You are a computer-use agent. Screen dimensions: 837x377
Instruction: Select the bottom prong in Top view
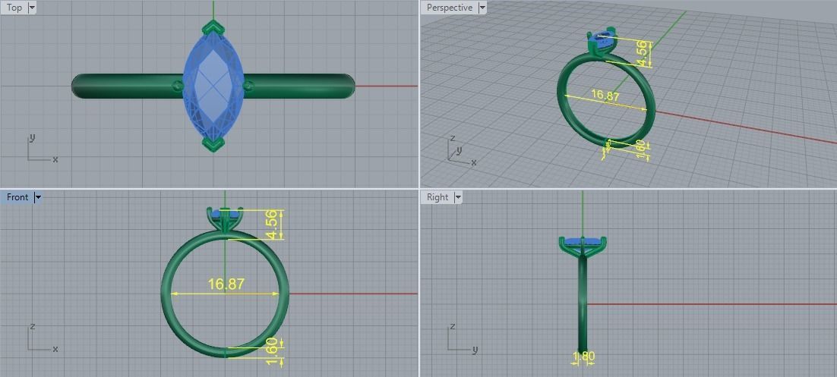coord(213,145)
